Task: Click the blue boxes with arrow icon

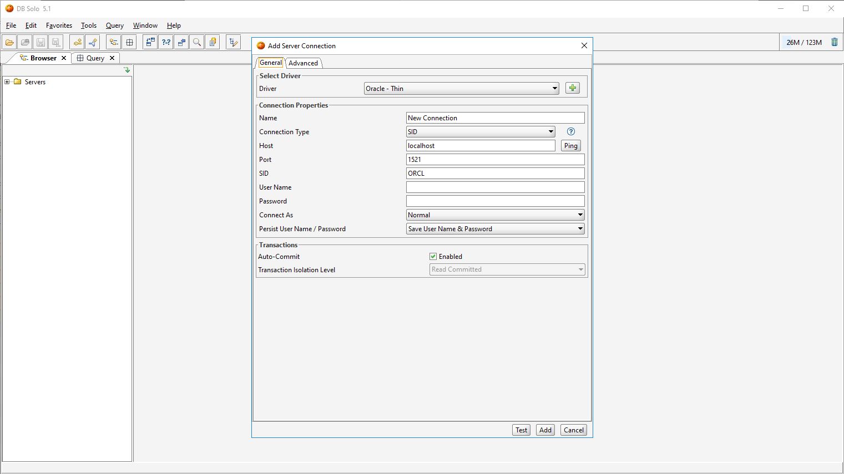Action: tap(181, 42)
